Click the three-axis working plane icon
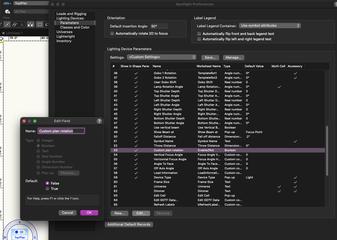The width and height of the screenshot is (337, 240). click(x=22, y=25)
